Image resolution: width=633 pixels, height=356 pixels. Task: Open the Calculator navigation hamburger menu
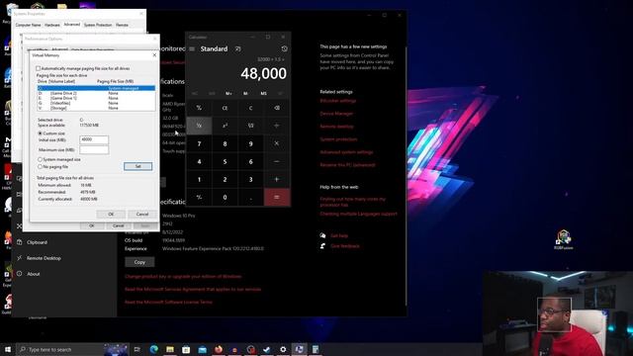(x=192, y=48)
